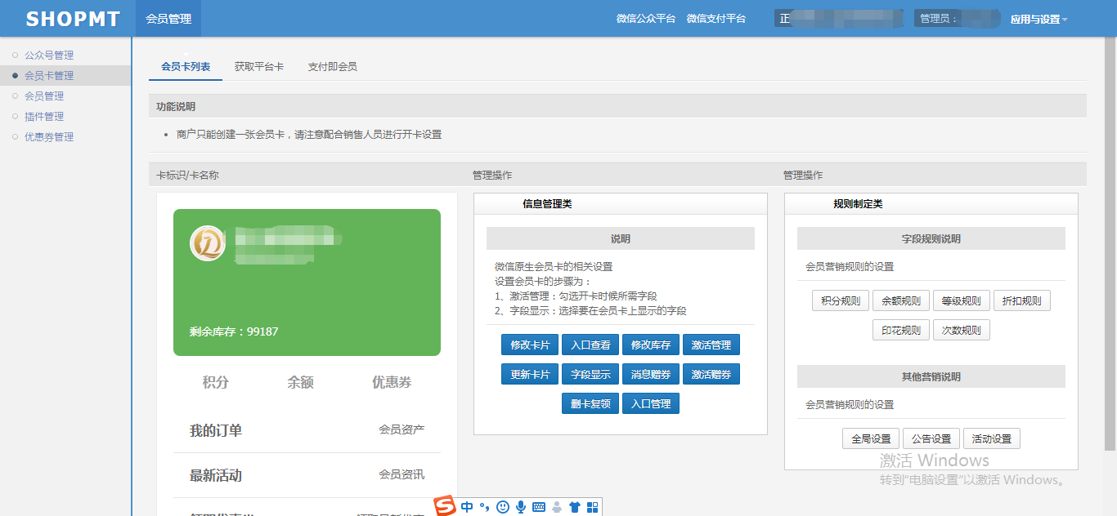Click the IME user account icon
Image resolution: width=1117 pixels, height=516 pixels.
(557, 507)
